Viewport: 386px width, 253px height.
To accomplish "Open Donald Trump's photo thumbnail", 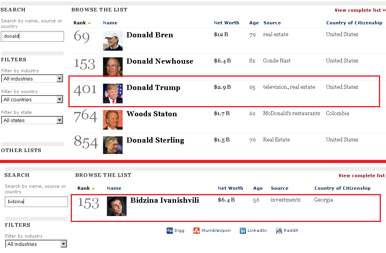I will [x=113, y=93].
